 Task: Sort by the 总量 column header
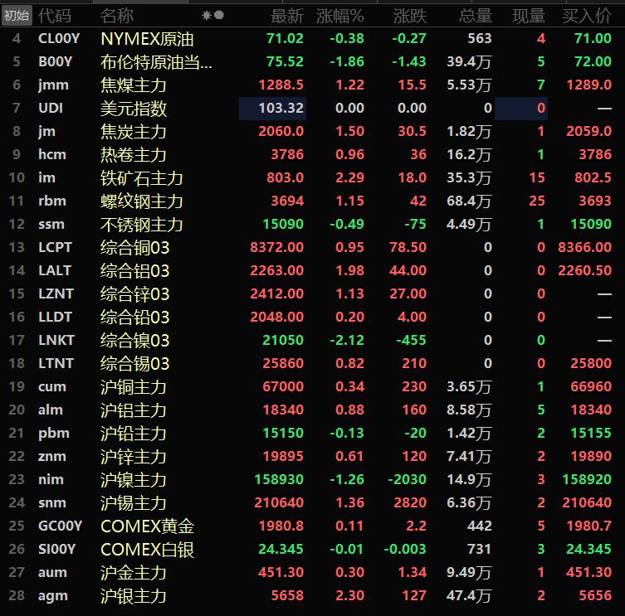475,16
